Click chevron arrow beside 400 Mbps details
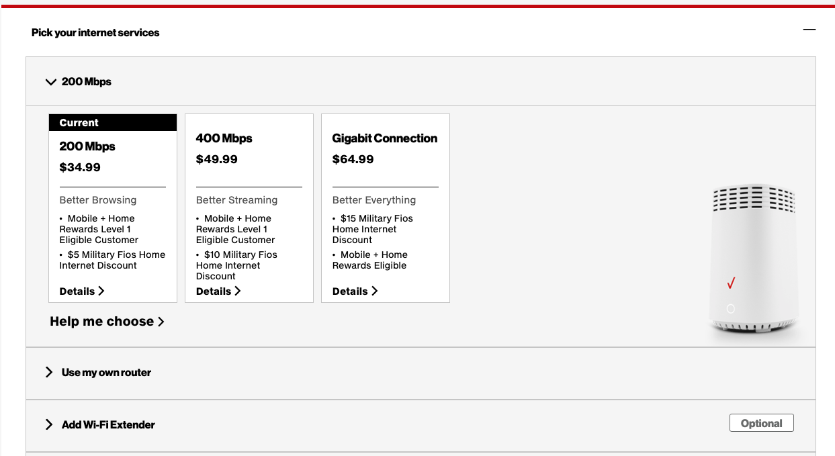 click(x=238, y=291)
